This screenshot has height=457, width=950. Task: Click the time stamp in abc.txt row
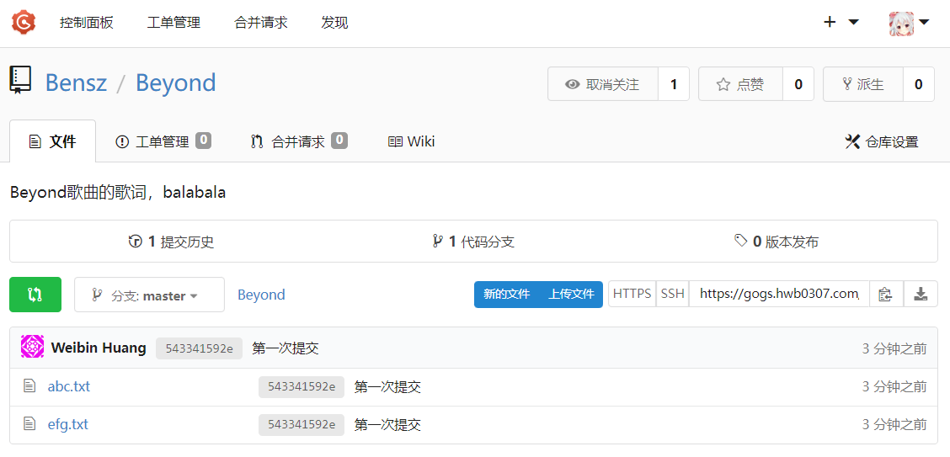[x=894, y=386]
